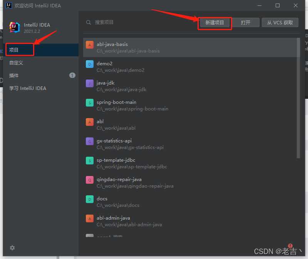Open the spring-boot-main project name
The image size is (308, 259).
coord(116,102)
